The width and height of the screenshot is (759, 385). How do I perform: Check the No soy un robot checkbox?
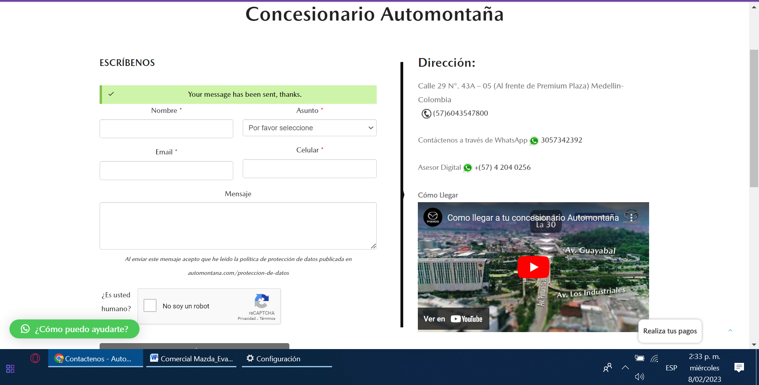click(150, 305)
